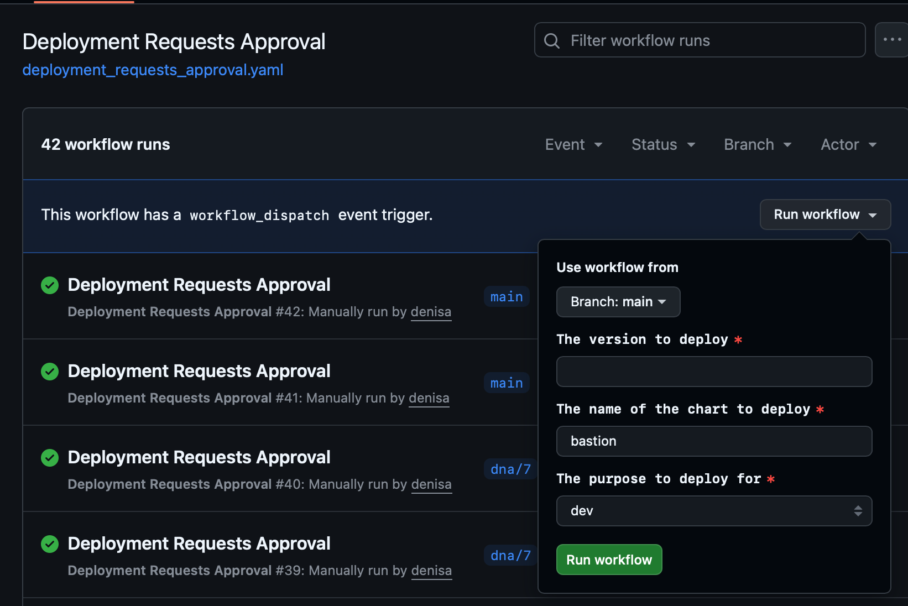Screen dimensions: 908x606
Task: Open the Status filter dropdown
Action: point(663,145)
